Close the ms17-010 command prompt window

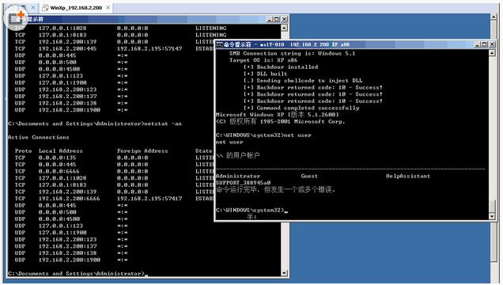492,44
